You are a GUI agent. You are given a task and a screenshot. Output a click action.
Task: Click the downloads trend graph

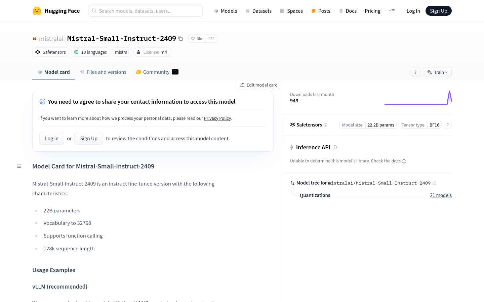click(418, 98)
